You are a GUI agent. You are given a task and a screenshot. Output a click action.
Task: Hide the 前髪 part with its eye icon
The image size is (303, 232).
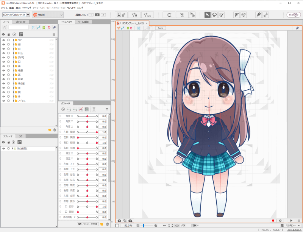[3, 79]
